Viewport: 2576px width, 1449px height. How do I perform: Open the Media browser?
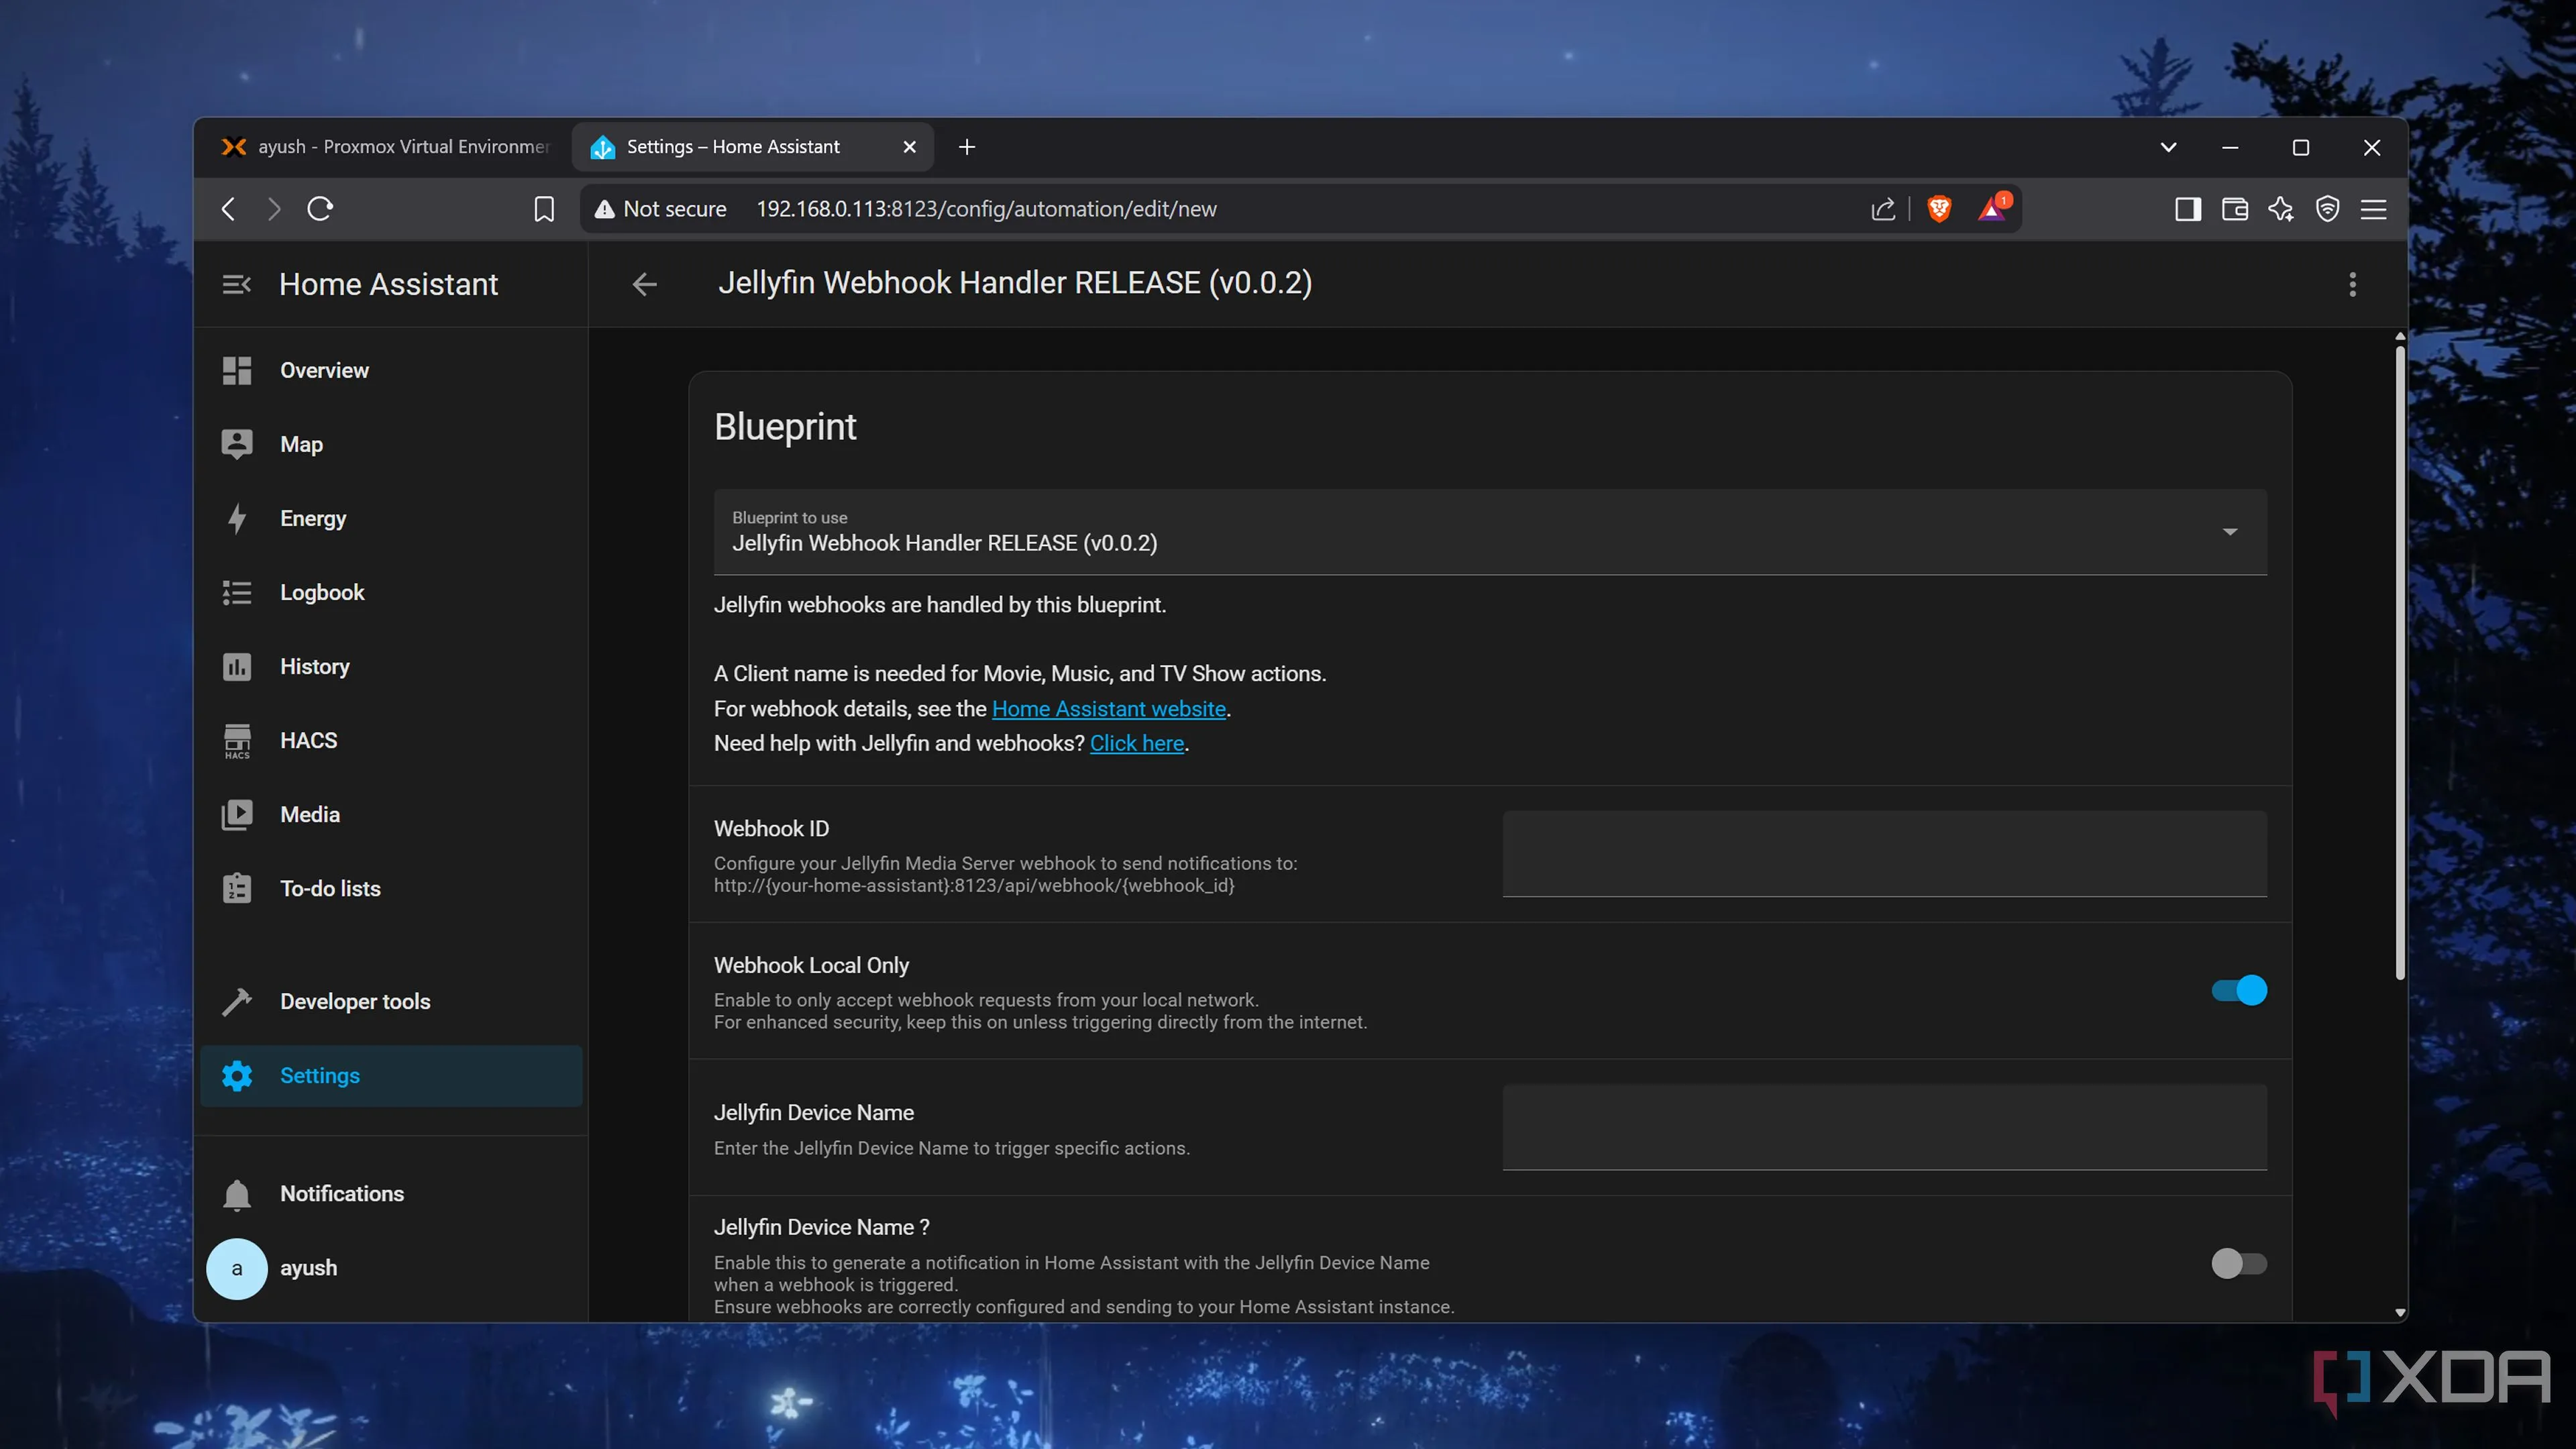[x=391, y=814]
